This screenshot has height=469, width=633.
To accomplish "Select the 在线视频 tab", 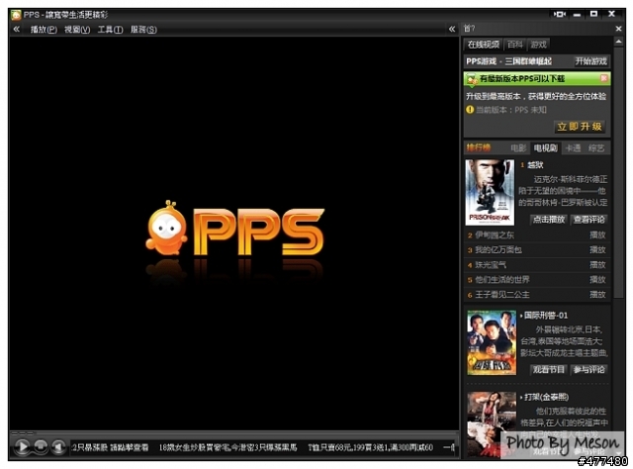I will (484, 45).
